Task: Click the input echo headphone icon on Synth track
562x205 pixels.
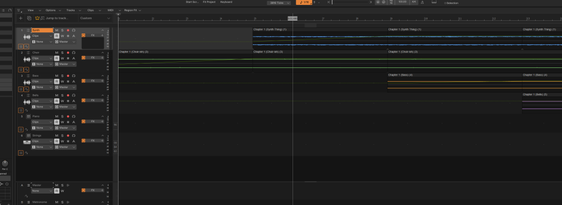Action: click(x=74, y=30)
